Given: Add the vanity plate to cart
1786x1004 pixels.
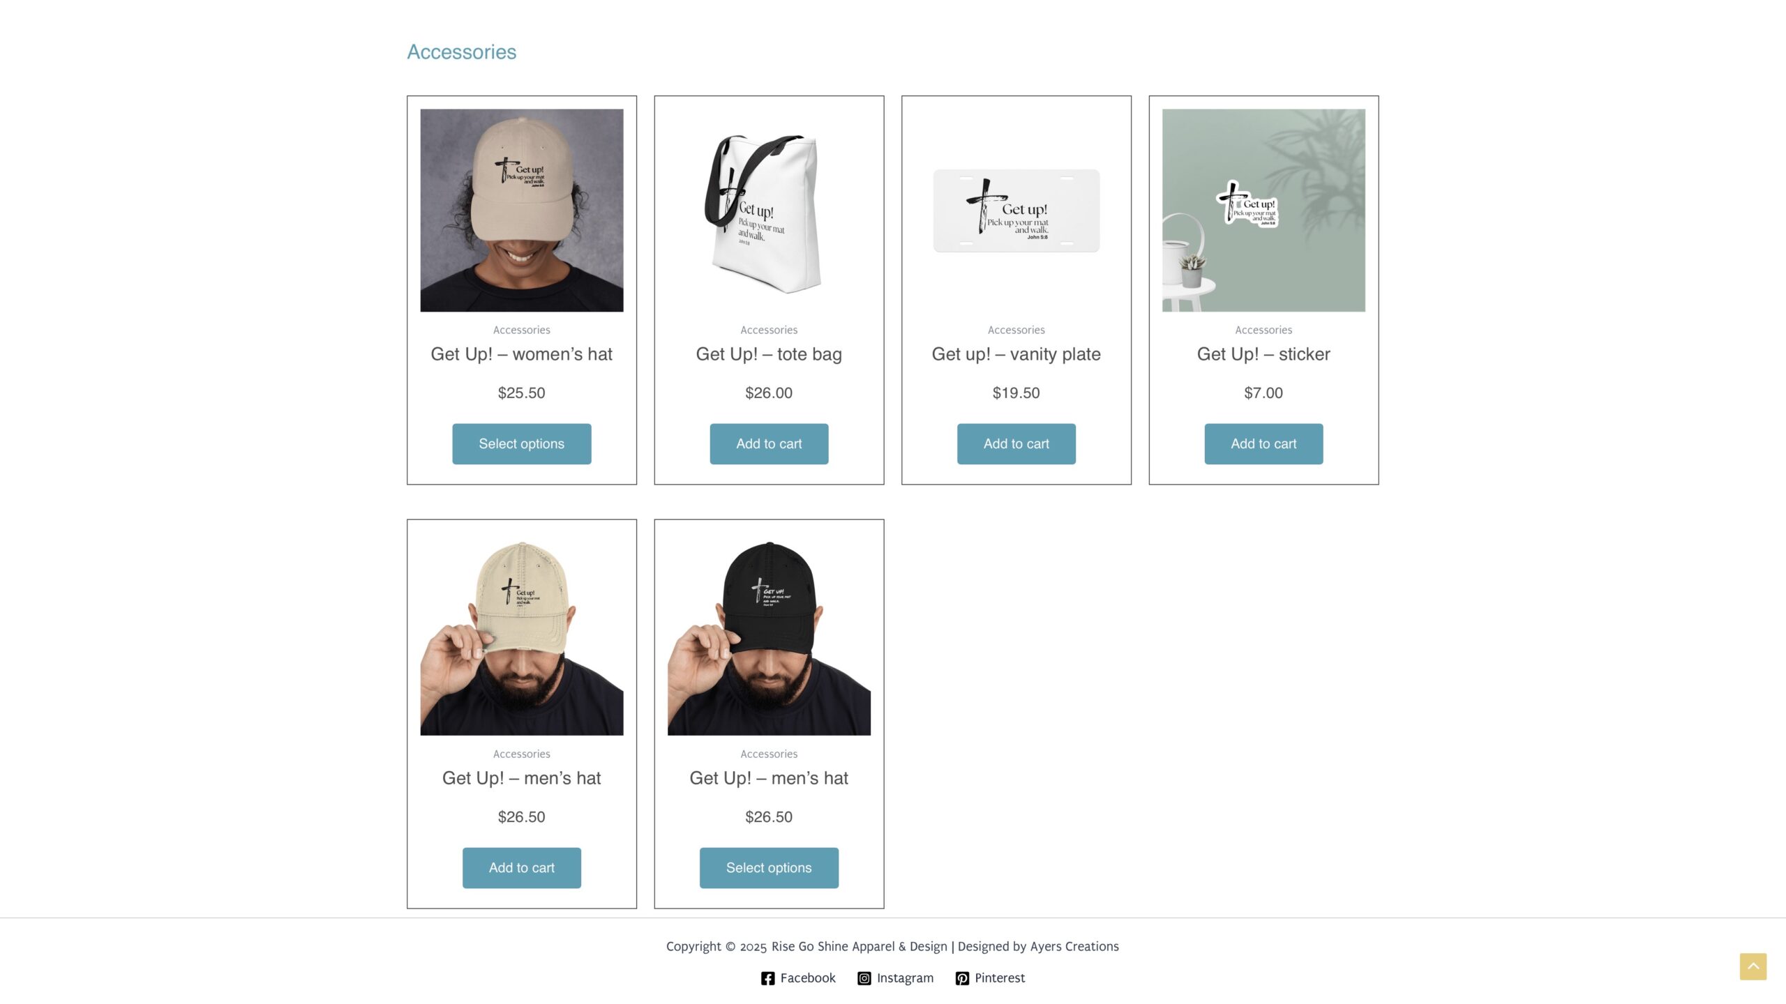Looking at the screenshot, I should point(1016,443).
